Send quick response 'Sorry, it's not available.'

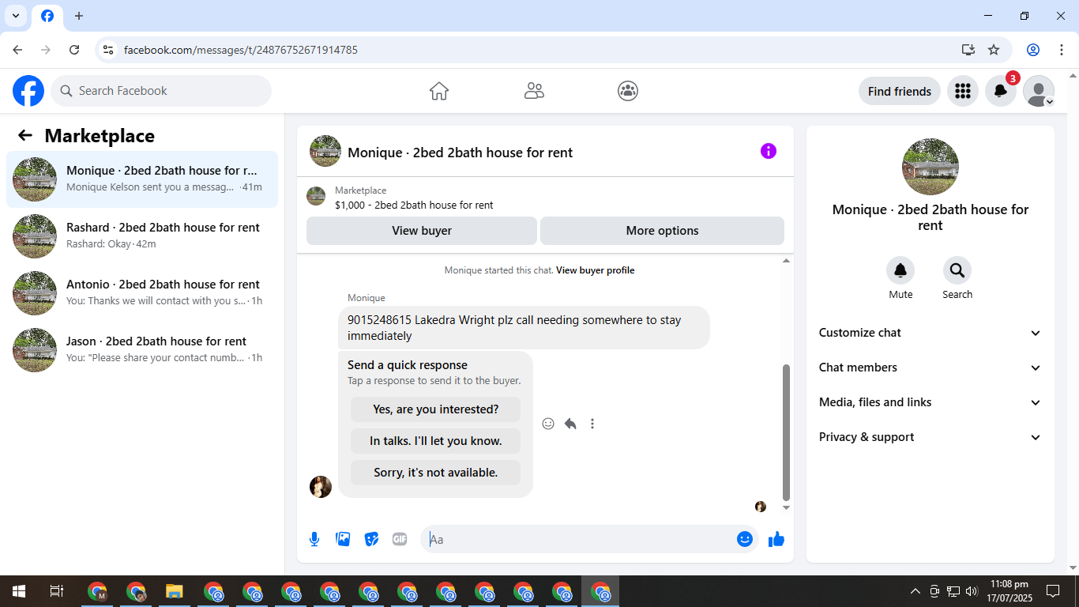point(435,473)
